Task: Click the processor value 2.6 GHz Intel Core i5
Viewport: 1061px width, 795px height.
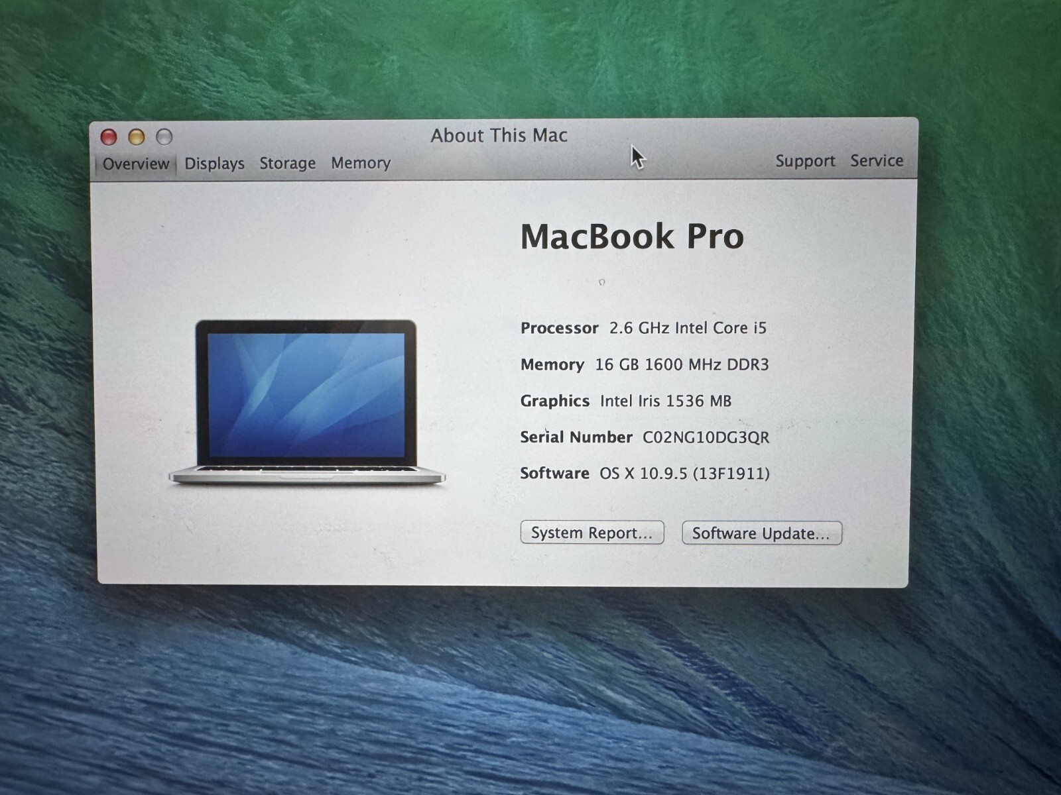Action: point(688,328)
